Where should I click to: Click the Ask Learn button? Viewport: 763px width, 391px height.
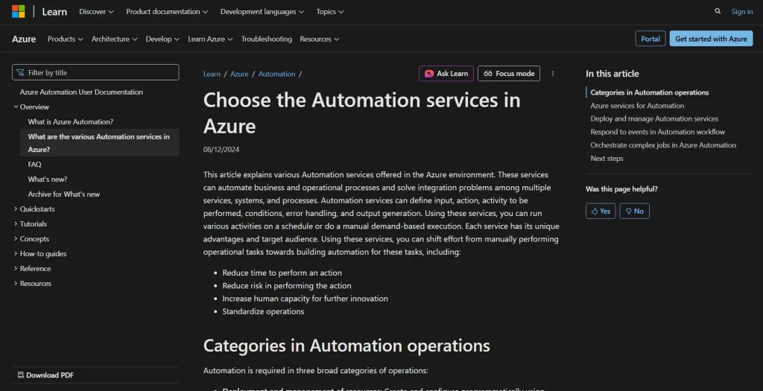tap(446, 74)
